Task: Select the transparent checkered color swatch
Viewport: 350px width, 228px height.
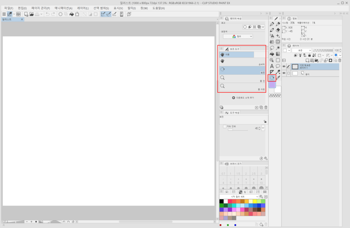Action: [x=275, y=96]
